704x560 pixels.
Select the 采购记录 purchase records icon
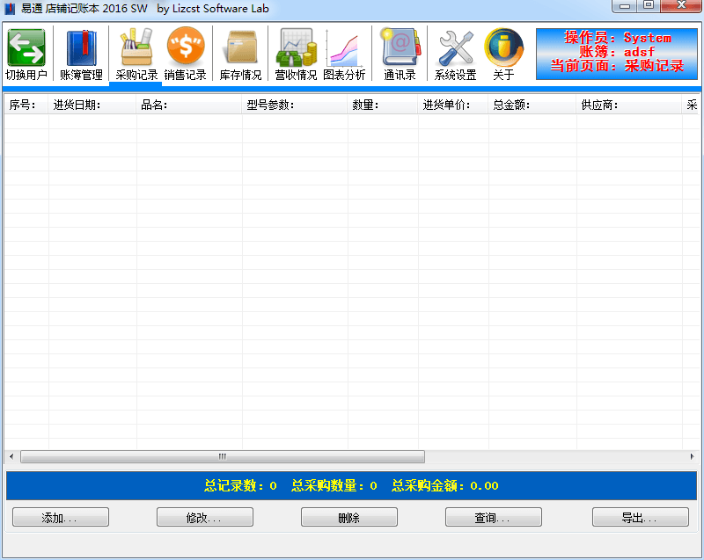point(136,54)
